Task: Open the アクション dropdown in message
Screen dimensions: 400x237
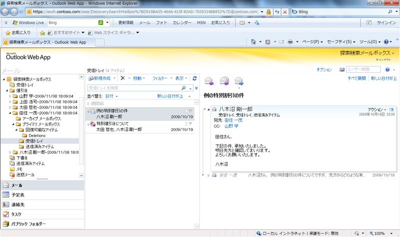Action: (377, 109)
